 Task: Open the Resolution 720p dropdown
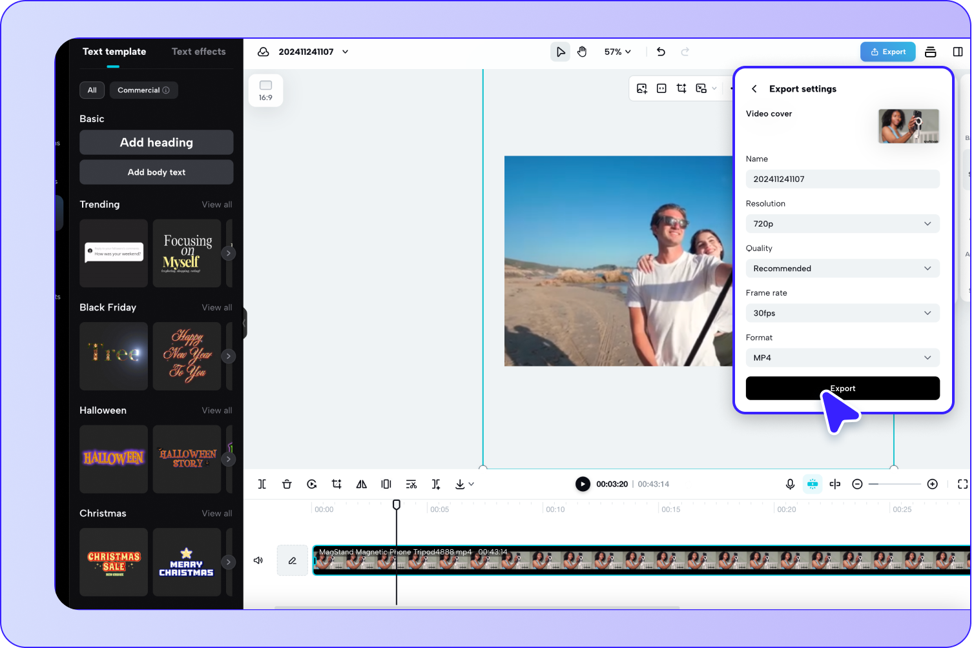[842, 224]
